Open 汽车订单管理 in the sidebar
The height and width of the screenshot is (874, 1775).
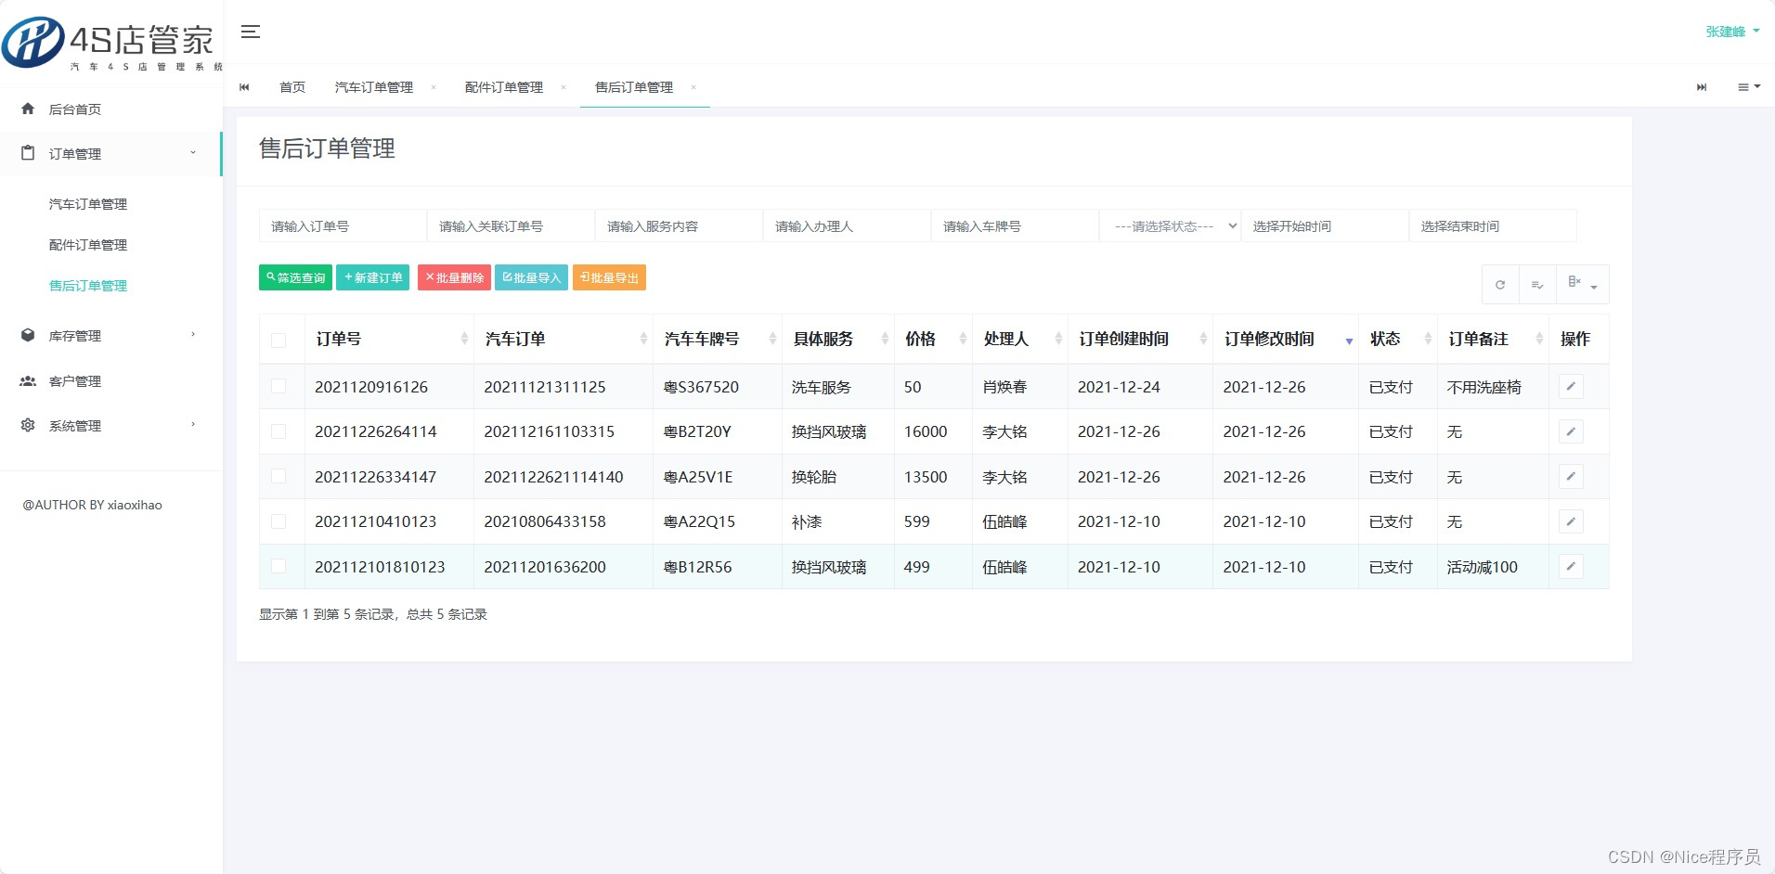coord(88,204)
